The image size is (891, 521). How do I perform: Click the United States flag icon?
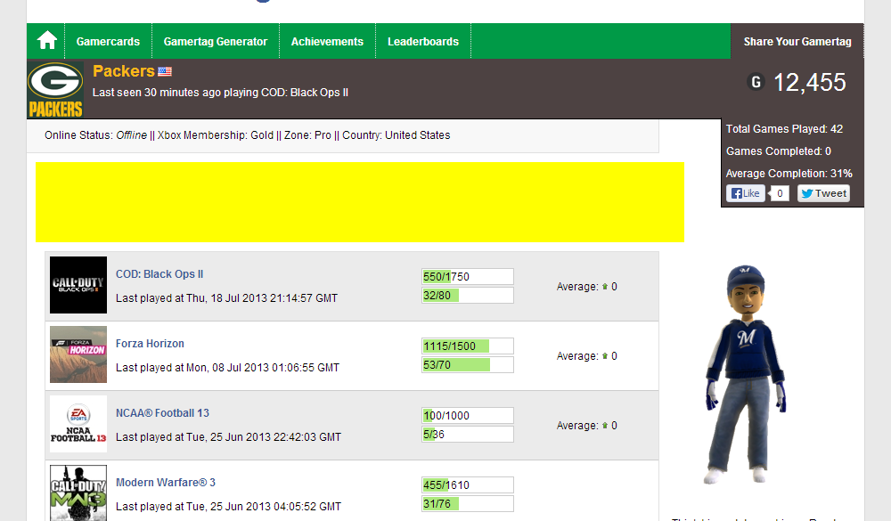165,71
